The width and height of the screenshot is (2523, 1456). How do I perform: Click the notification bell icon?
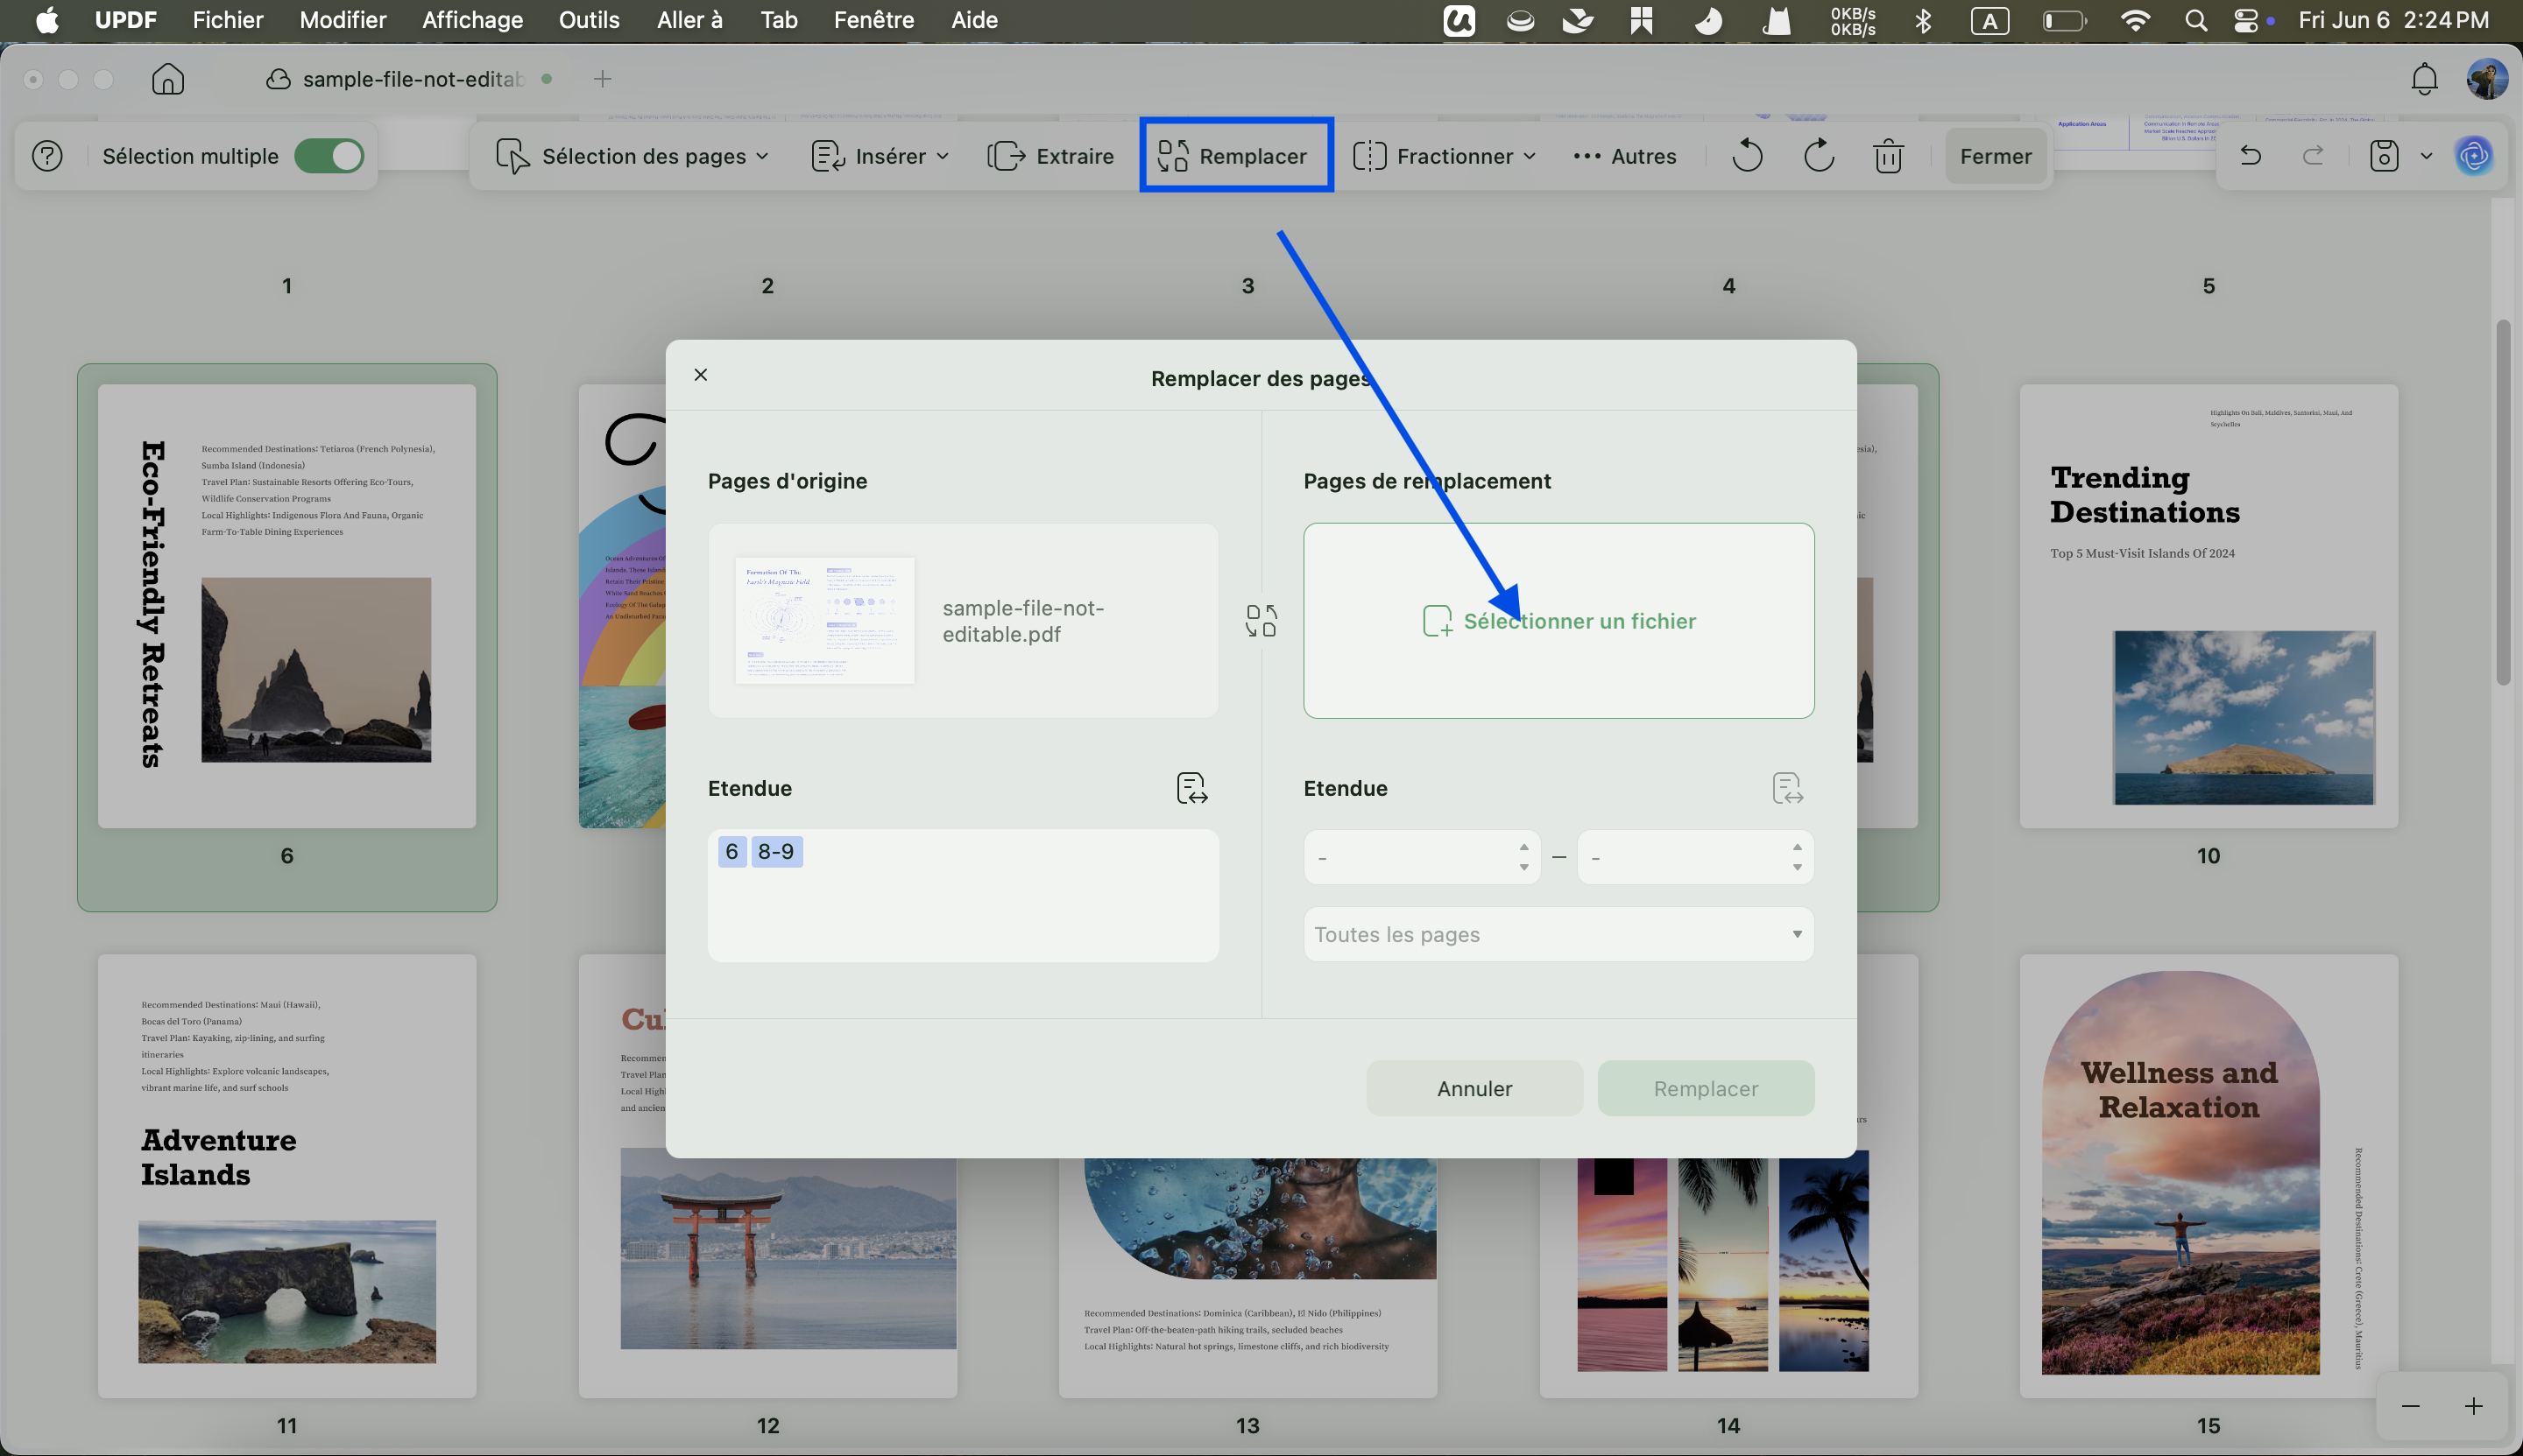click(2424, 79)
